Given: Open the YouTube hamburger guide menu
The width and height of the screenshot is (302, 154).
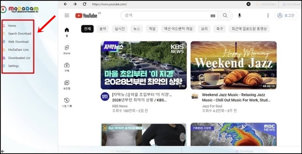Looking at the screenshot, I should tap(67, 15).
